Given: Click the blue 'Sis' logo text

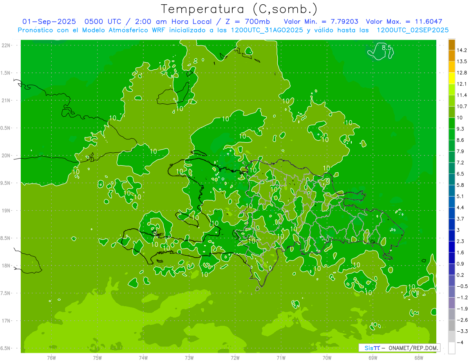Looking at the screenshot, I should (369, 348).
